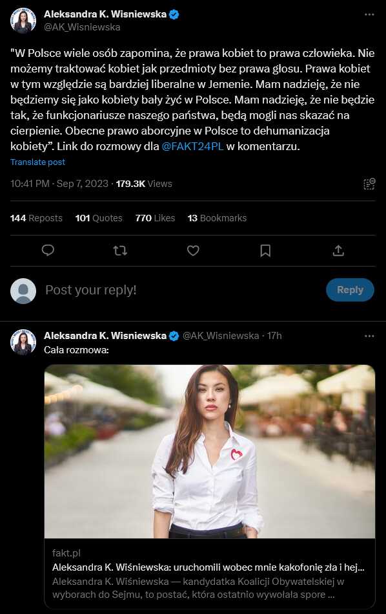Like the post using the heart icon
This screenshot has width=386, height=614.
[193, 250]
